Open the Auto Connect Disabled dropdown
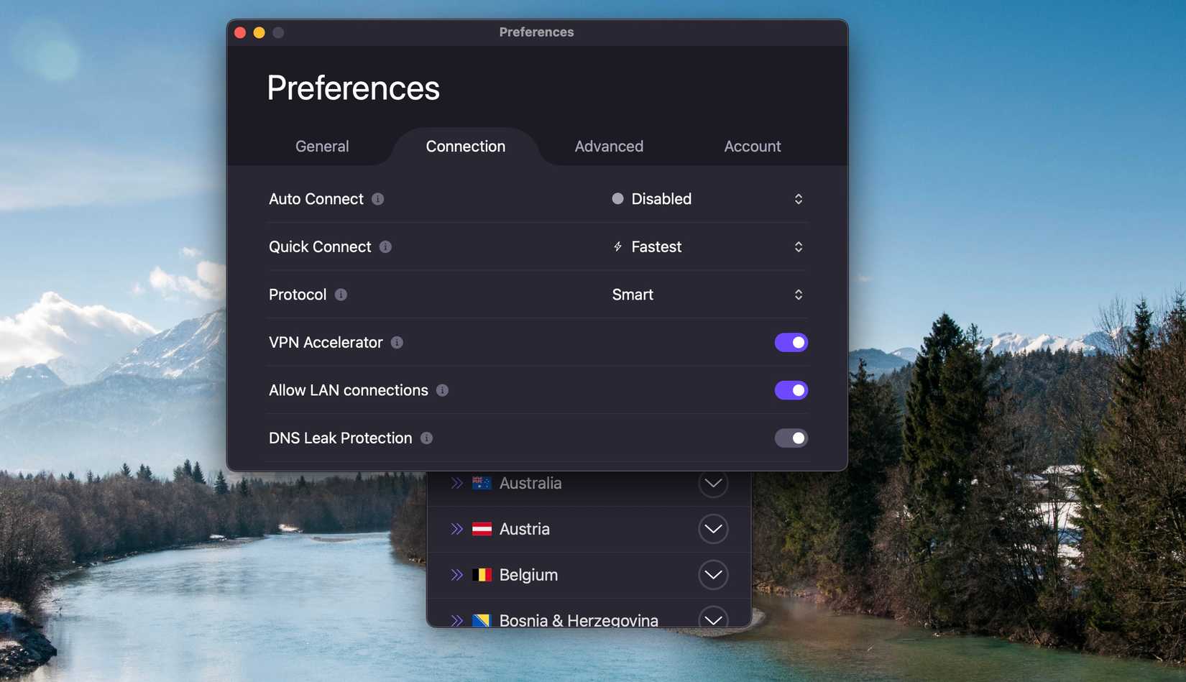1186x682 pixels. pyautogui.click(x=708, y=199)
